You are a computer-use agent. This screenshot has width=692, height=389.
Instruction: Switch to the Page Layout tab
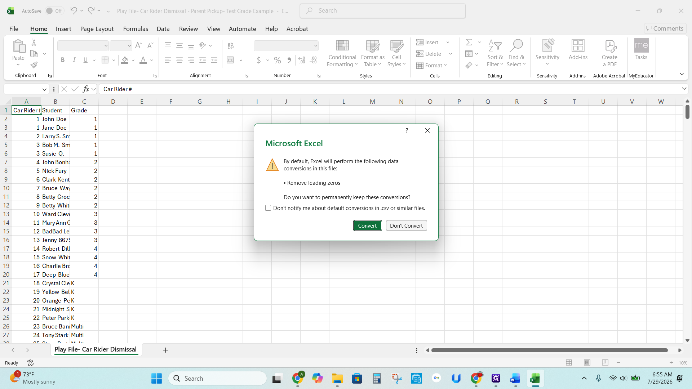click(97, 29)
